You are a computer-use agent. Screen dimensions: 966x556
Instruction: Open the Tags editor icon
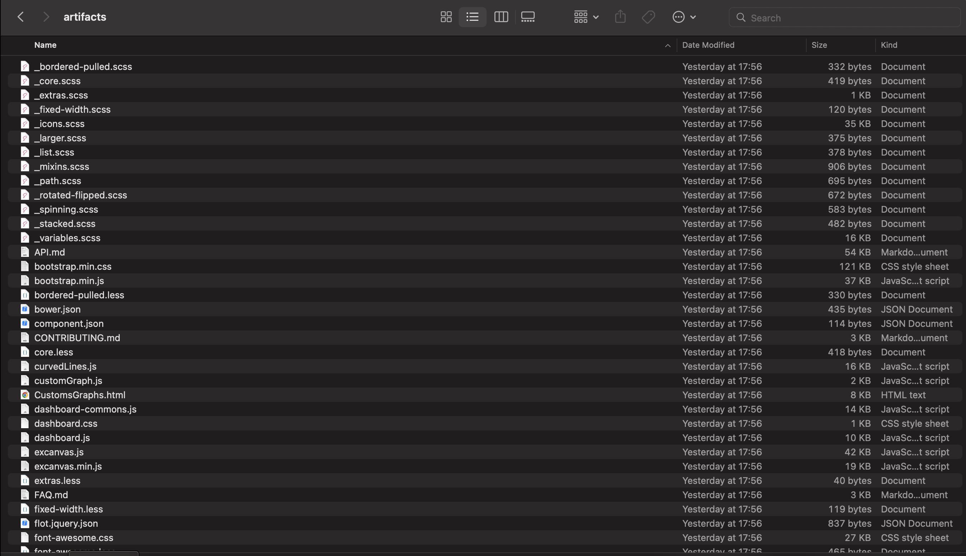coord(648,17)
